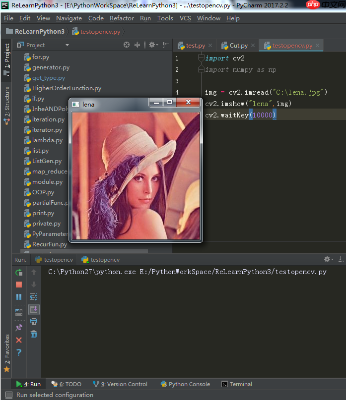
Task: Open the Project panel gear settings menu
Action: click(153, 45)
